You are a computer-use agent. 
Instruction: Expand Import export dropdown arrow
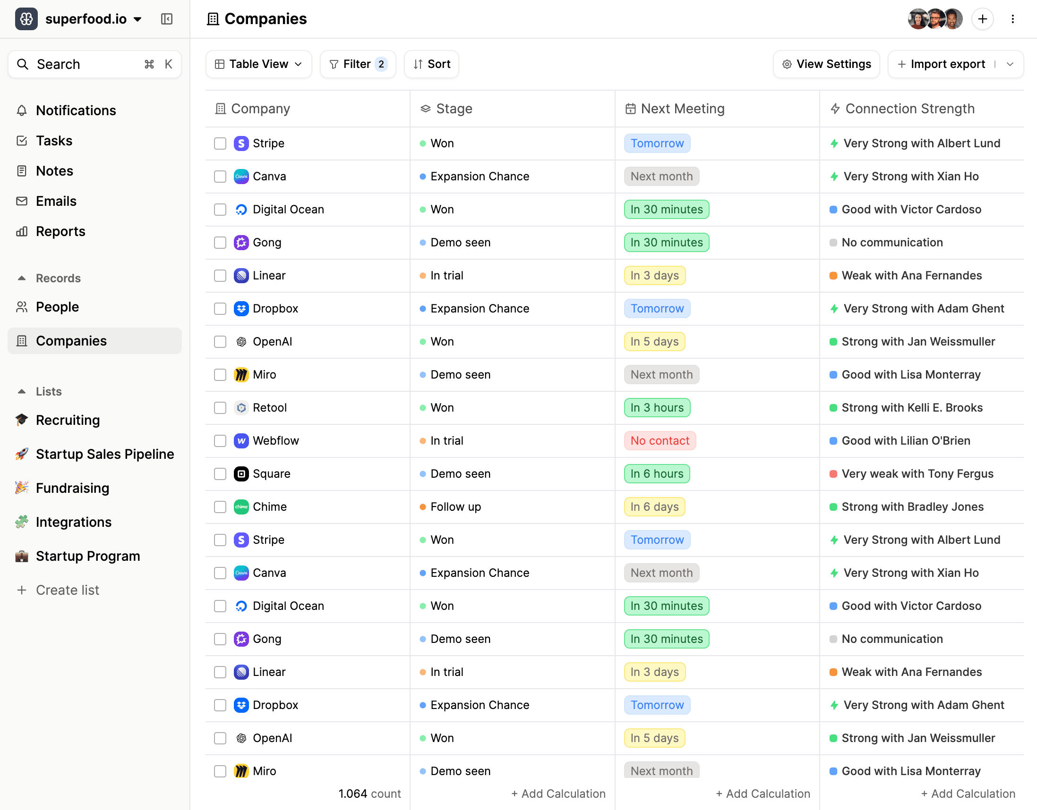tap(1010, 64)
